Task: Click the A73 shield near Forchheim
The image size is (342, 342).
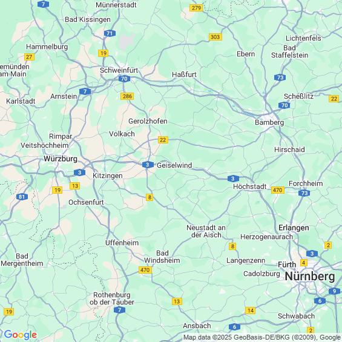Action: tap(304, 193)
